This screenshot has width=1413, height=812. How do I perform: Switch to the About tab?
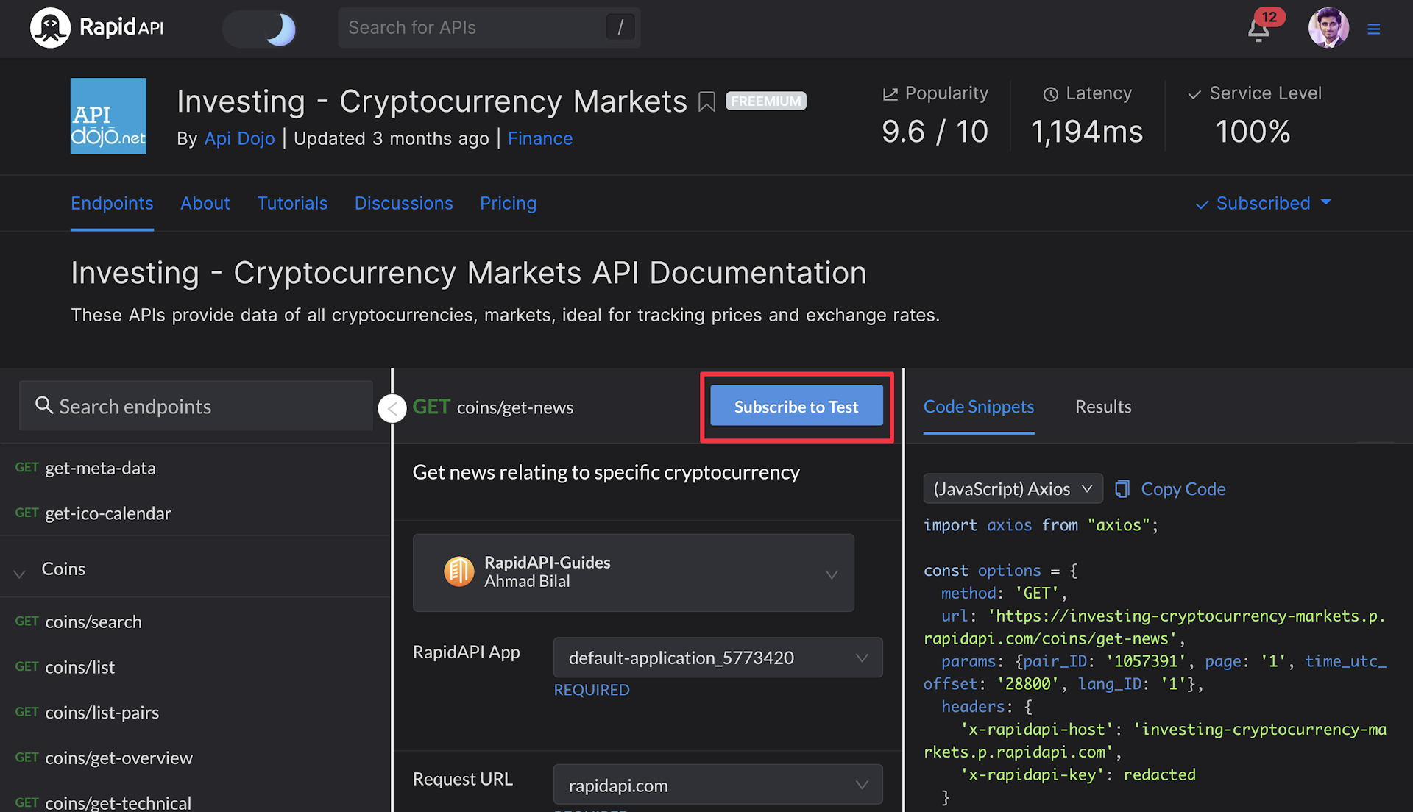click(x=205, y=204)
